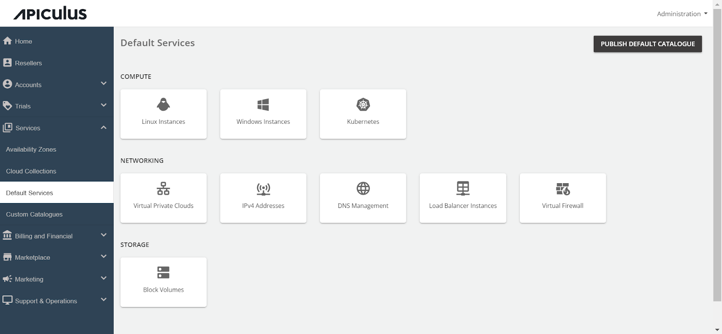This screenshot has height=334, width=722.
Task: Click Publish Default Catalogue button
Action: pos(647,44)
